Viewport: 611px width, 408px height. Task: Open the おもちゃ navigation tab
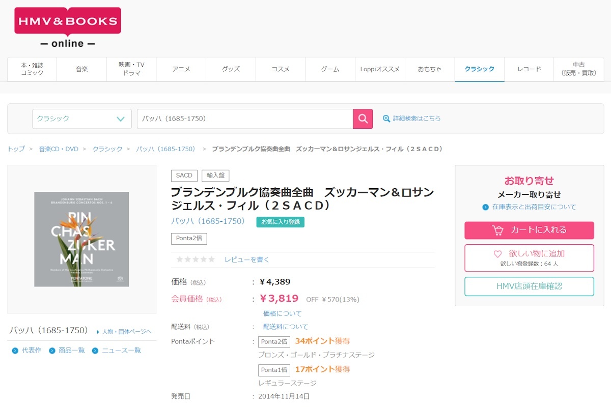tap(430, 69)
